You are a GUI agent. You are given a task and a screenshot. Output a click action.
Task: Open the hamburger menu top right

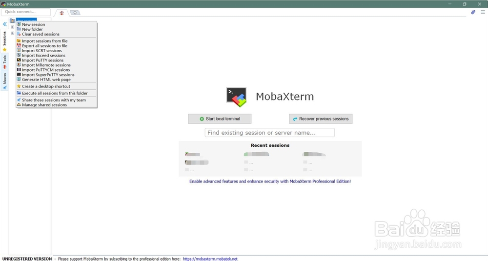pos(483,12)
